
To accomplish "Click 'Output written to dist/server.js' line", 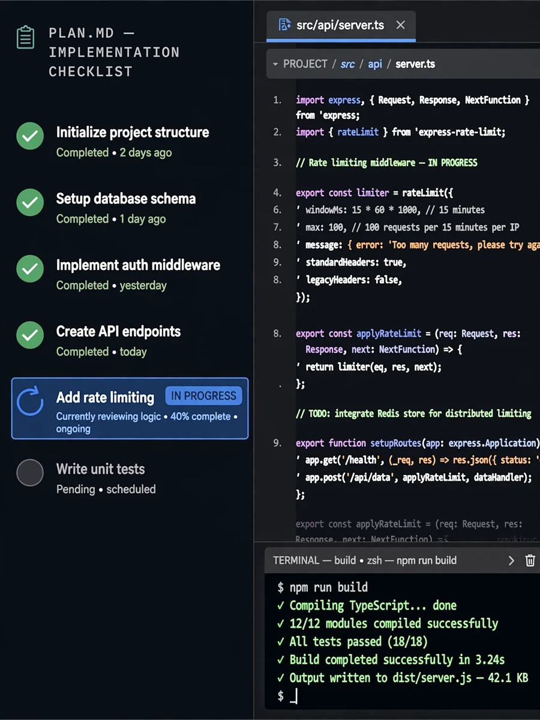I will click(x=403, y=678).
